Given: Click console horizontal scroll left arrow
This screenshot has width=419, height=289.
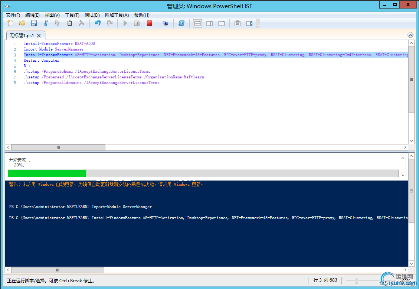Looking at the screenshot, I should pyautogui.click(x=8, y=270).
